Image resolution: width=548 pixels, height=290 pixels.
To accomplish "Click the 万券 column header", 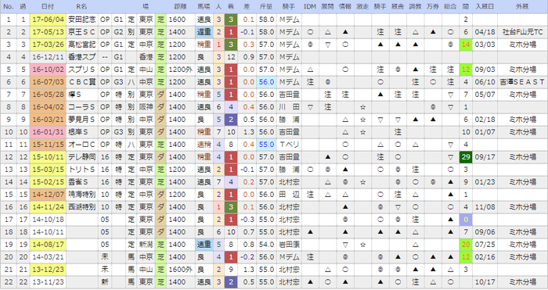I will click(x=433, y=6).
